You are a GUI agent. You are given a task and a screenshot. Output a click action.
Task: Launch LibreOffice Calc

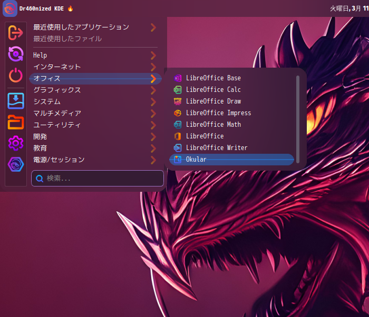[231, 90]
